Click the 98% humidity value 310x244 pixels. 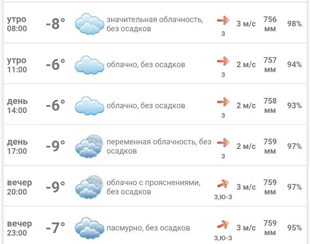pos(295,24)
